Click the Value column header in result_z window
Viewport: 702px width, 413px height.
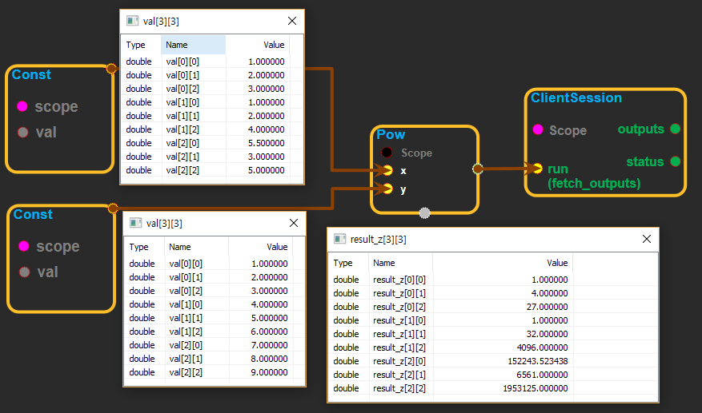click(556, 263)
